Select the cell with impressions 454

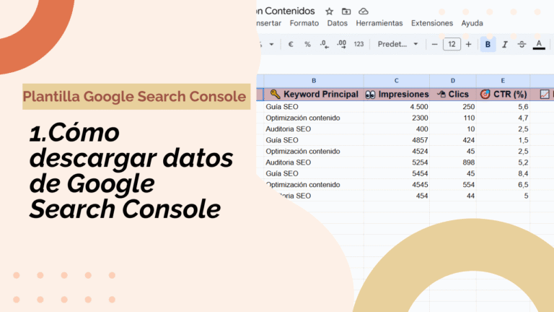click(397, 196)
